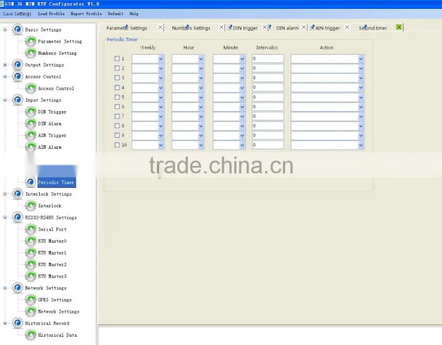Click the Serial Port green gear icon

pyautogui.click(x=30, y=229)
